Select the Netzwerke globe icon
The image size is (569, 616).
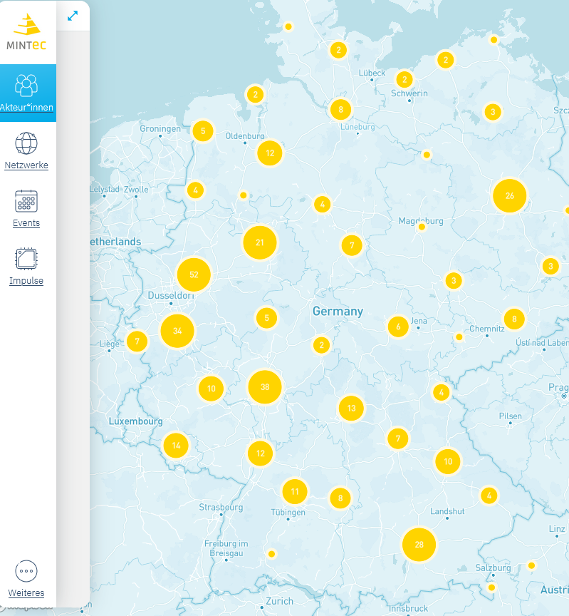point(26,143)
